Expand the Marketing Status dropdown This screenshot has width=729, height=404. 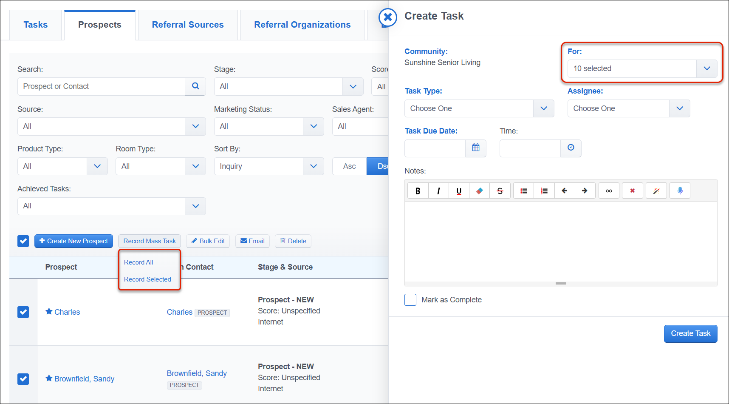tap(269, 126)
